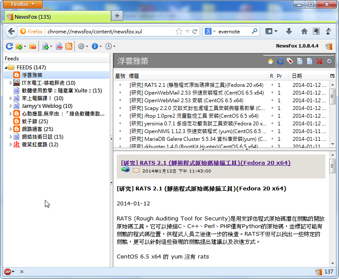
Task: Click the add folder icon
Action: click(x=19, y=46)
